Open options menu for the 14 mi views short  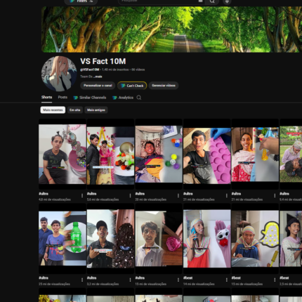click(227, 280)
